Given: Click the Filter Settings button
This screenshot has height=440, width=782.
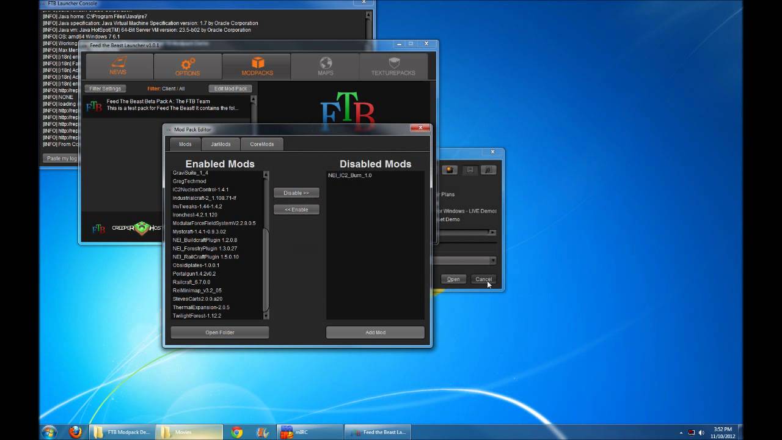Looking at the screenshot, I should click(x=105, y=89).
